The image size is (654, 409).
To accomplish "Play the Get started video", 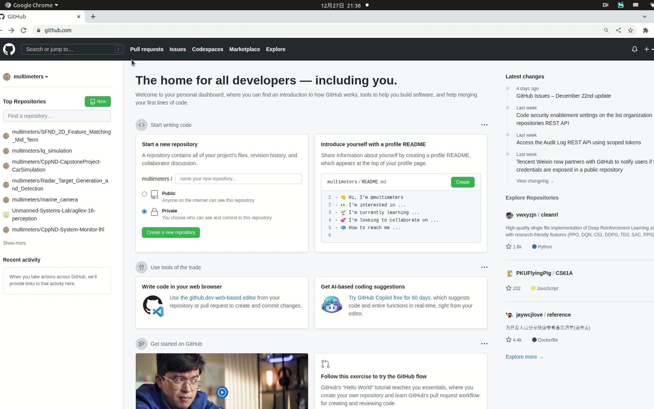I will point(222,392).
